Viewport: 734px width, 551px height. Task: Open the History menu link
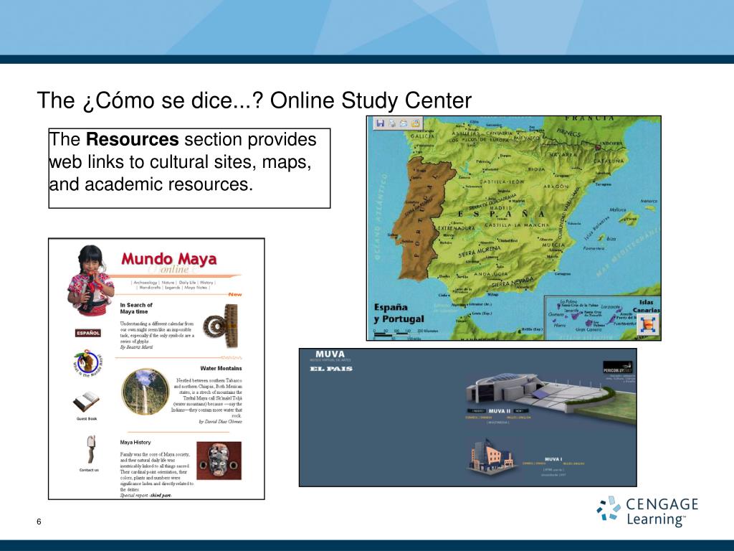pos(206,283)
